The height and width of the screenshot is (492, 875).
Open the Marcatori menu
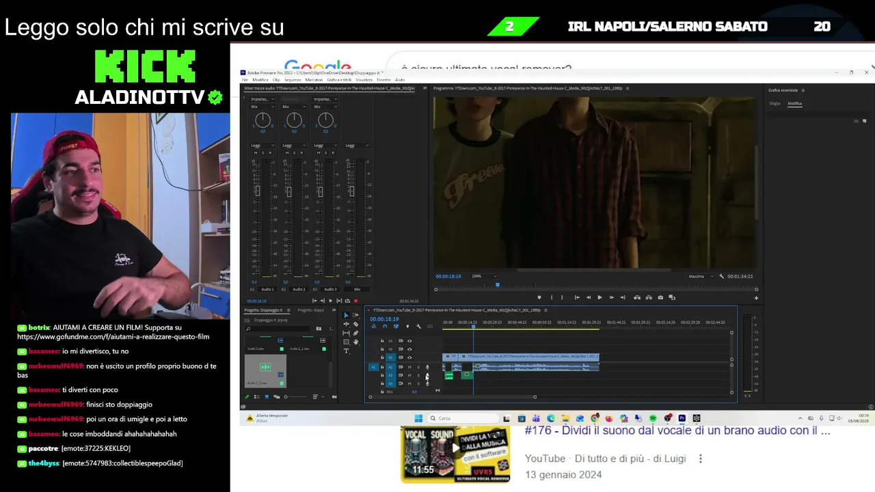point(314,80)
